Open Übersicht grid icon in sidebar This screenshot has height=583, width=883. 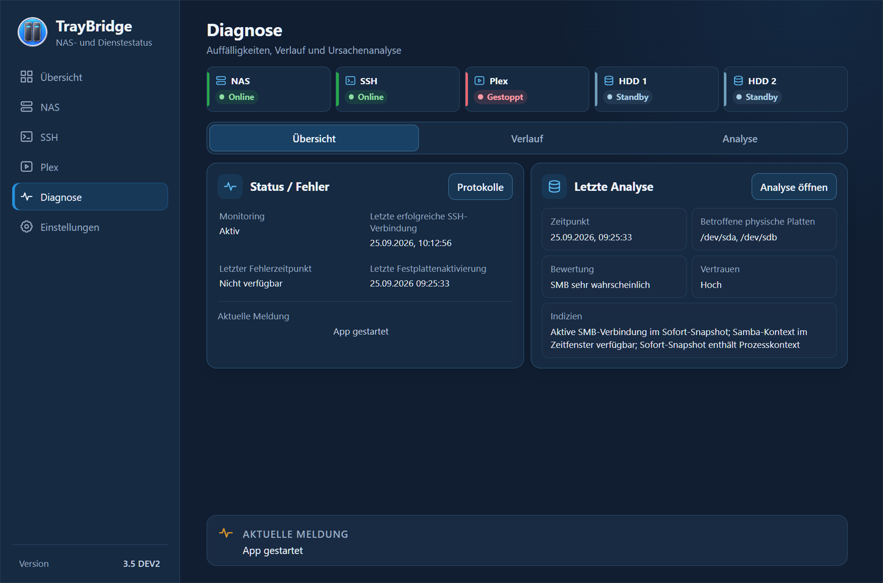(x=26, y=77)
